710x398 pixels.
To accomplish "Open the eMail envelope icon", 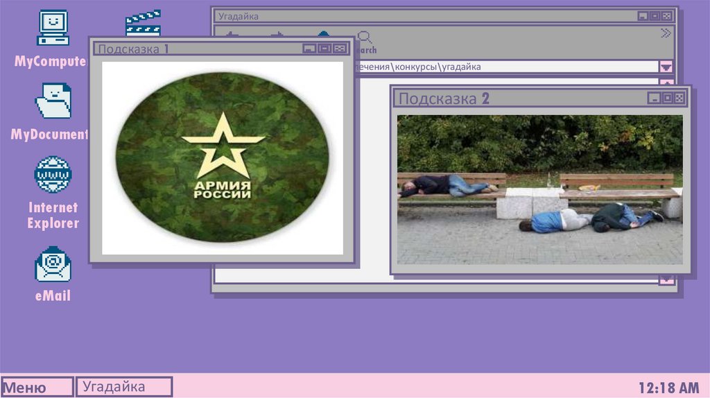I will 53,264.
